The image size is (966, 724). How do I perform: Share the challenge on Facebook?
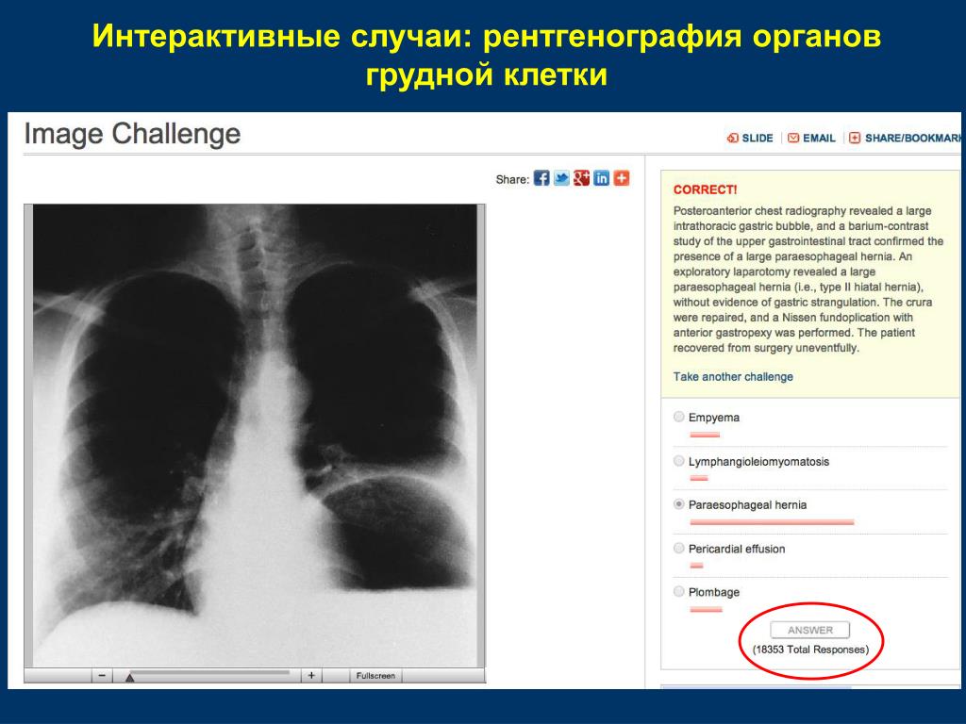click(541, 178)
